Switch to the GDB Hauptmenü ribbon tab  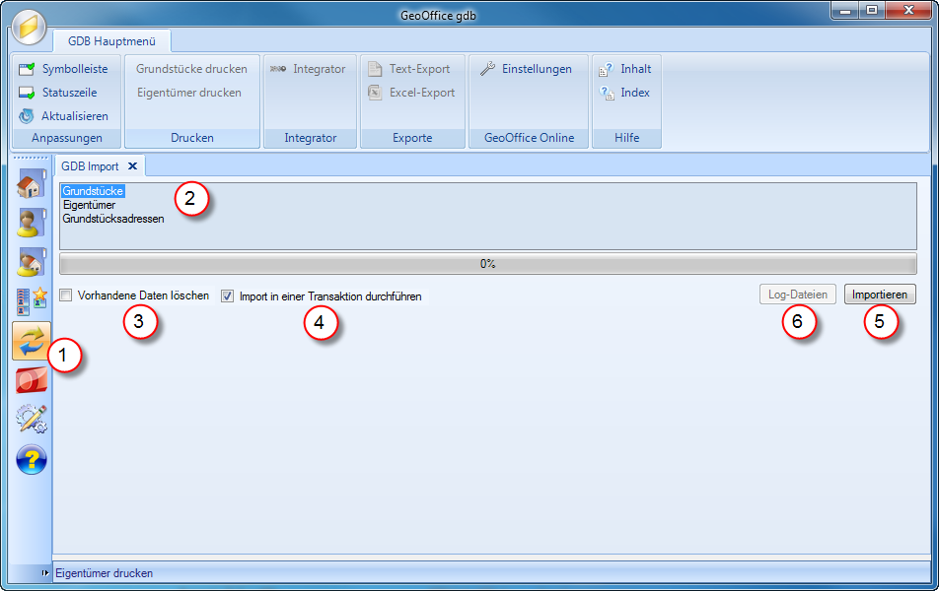pyautogui.click(x=111, y=41)
